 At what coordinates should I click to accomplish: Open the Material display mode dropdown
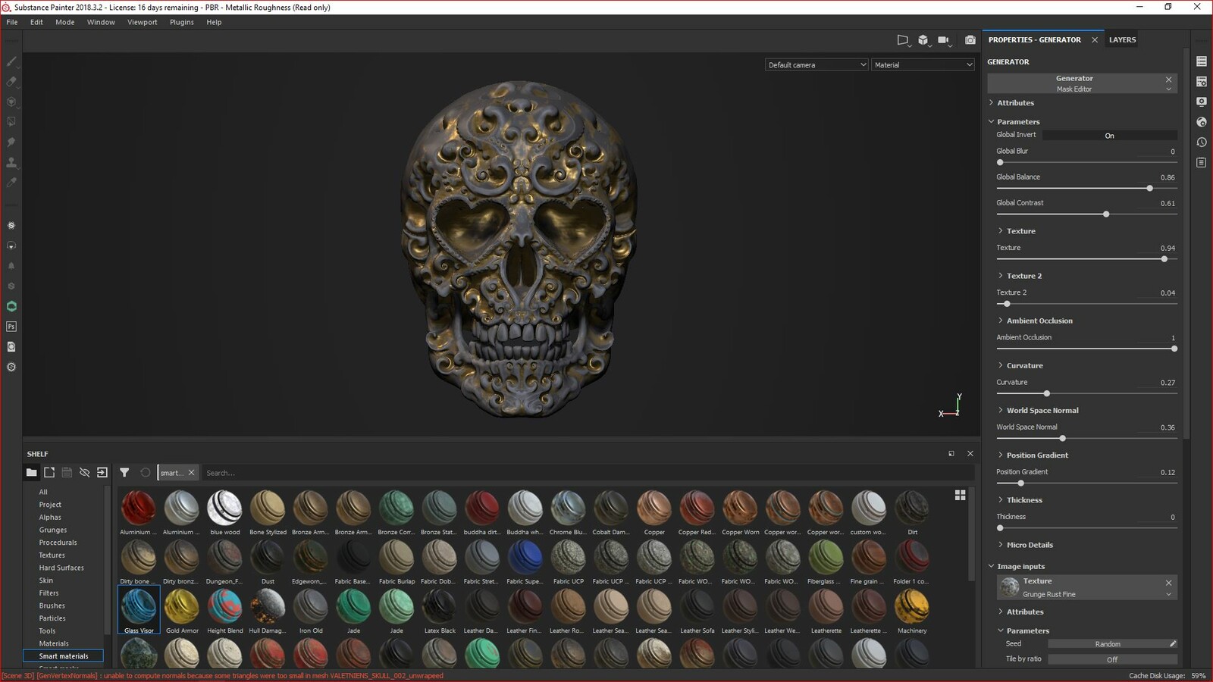click(923, 65)
